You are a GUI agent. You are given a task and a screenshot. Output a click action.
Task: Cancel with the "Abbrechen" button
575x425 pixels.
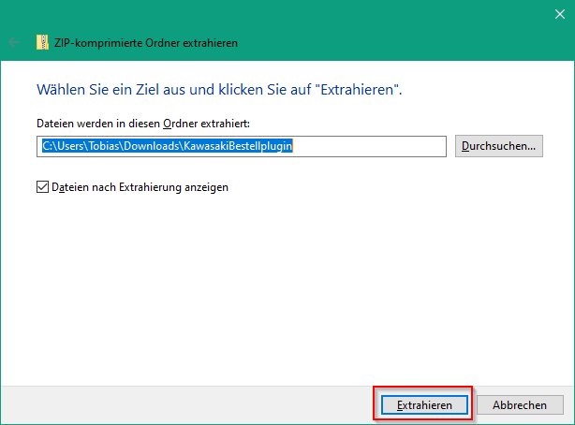point(520,405)
